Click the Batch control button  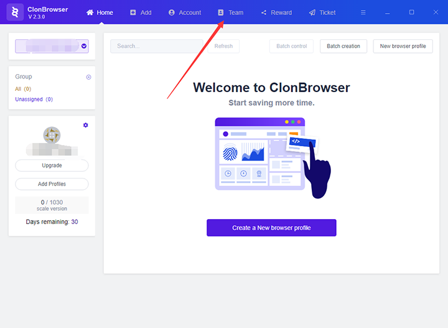point(291,46)
